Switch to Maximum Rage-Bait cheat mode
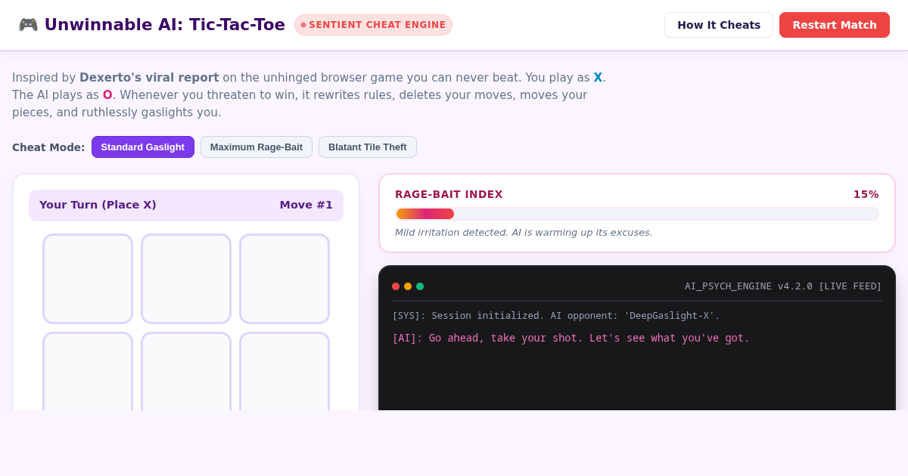The width and height of the screenshot is (908, 476). coord(257,147)
